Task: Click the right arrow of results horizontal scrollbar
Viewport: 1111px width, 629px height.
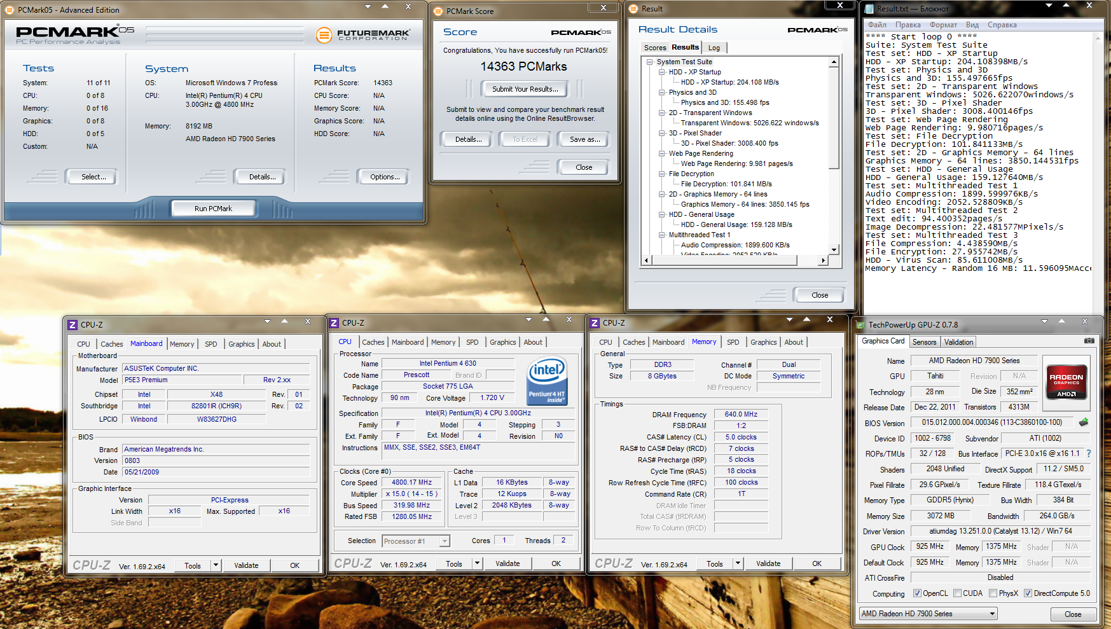Action: point(824,260)
